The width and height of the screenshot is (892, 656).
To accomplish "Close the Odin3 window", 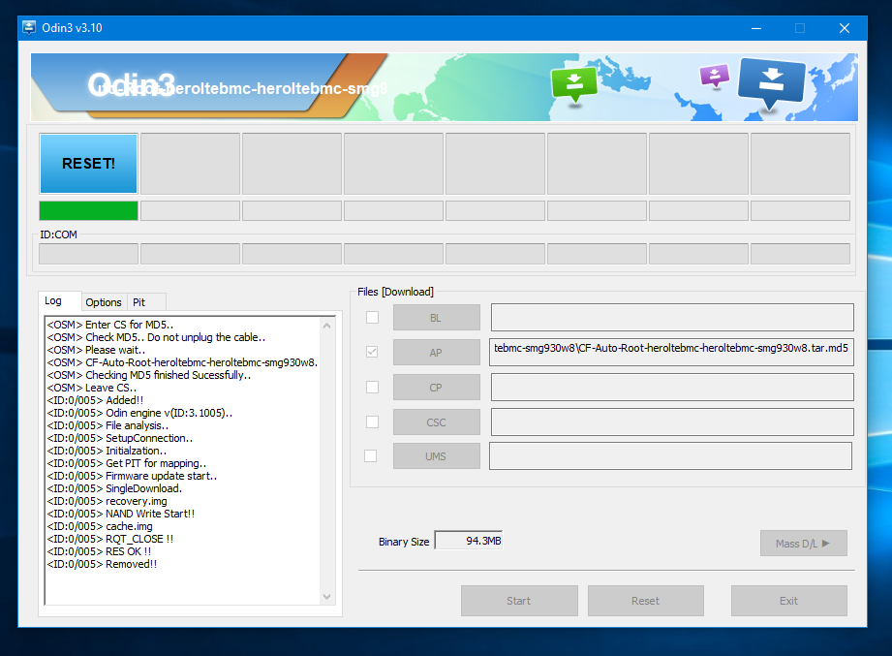I will pyautogui.click(x=845, y=28).
